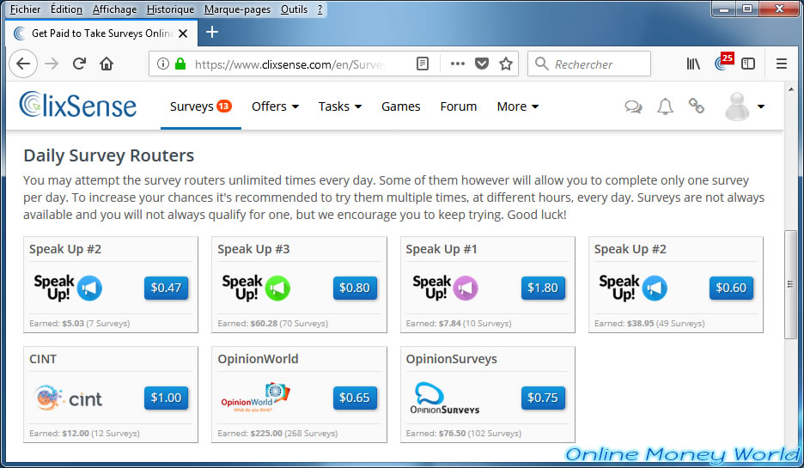Click the affiliate link chain icon
The image size is (804, 468).
[x=696, y=106]
